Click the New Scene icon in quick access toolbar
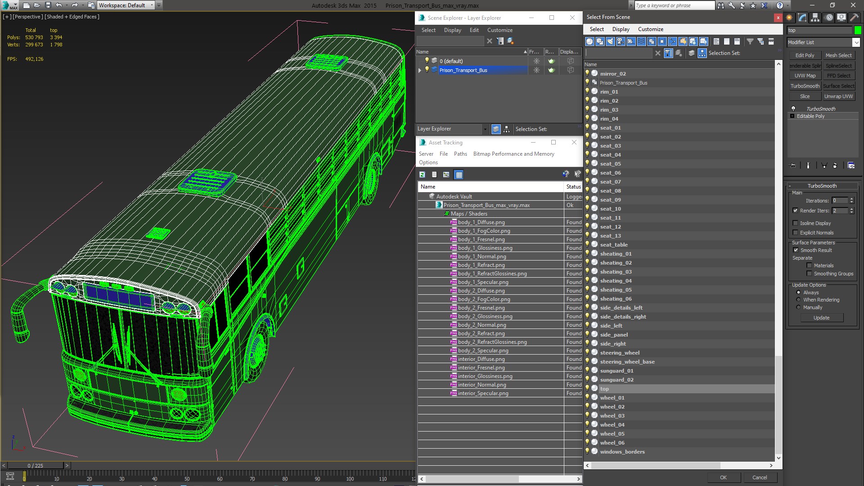 point(26,5)
